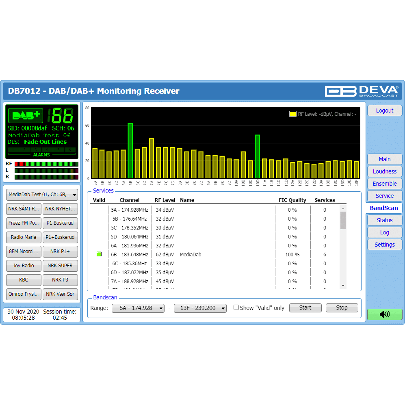Click the green 10D bar in chart
Image resolution: width=405 pixels, height=405 pixels.
pos(257,156)
